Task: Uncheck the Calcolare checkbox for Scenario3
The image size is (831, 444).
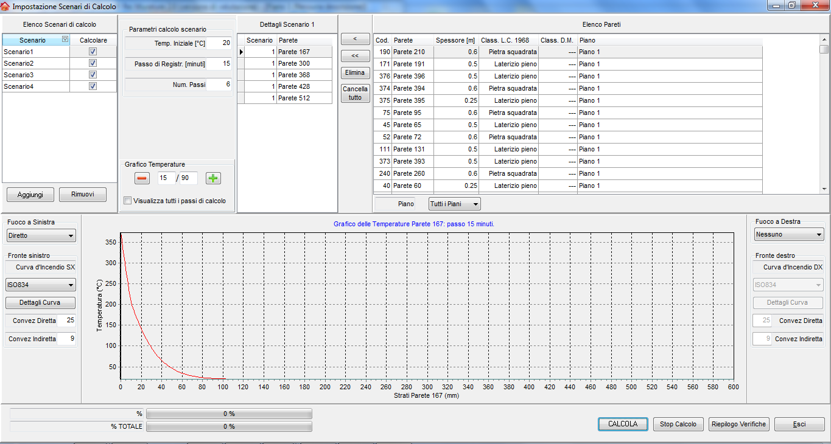Action: (x=93, y=75)
